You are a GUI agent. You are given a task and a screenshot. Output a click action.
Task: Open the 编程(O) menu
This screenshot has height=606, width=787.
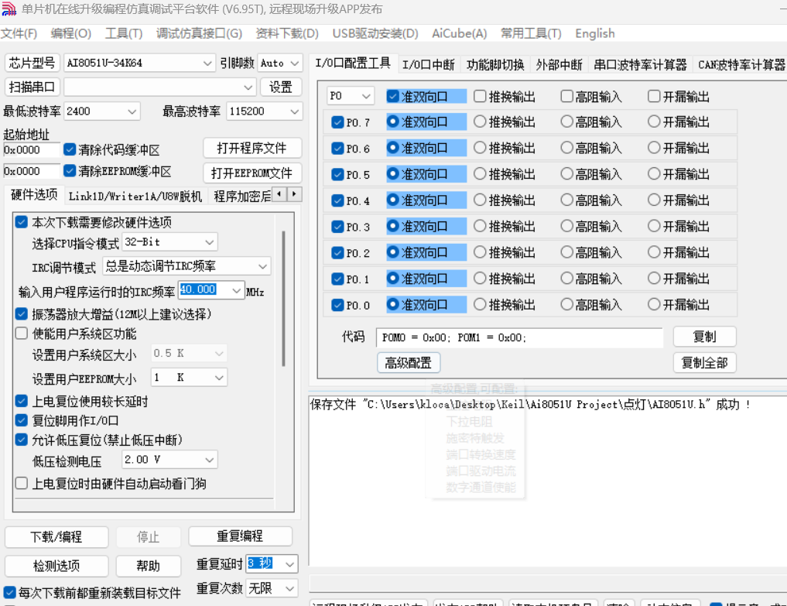tap(70, 33)
